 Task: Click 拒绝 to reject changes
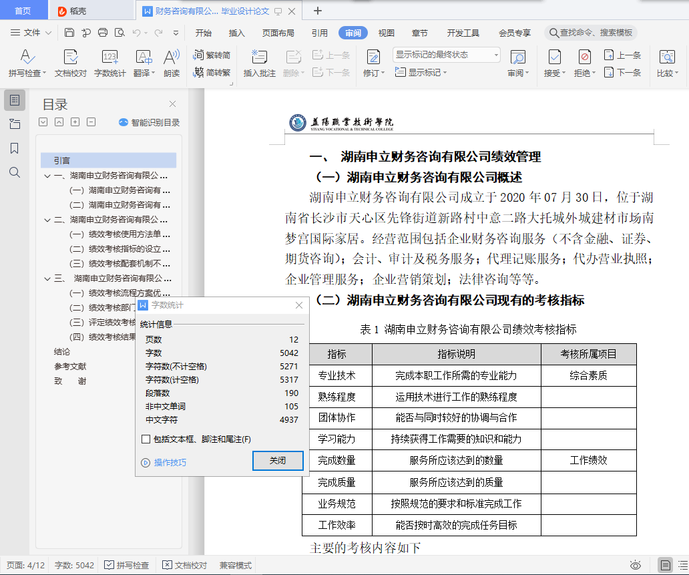[x=584, y=63]
